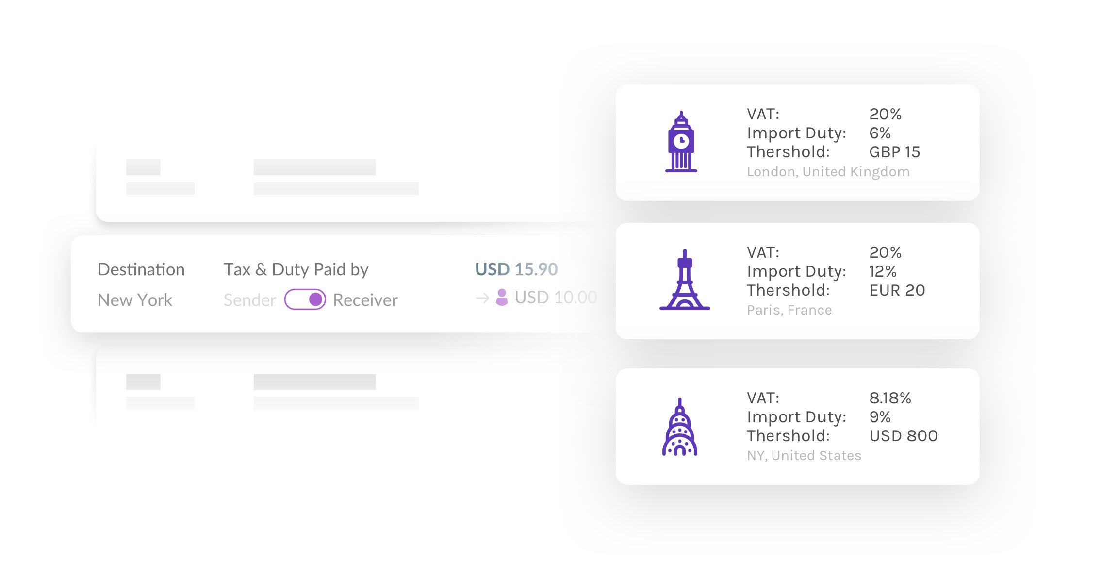
Task: Click the Tax & Duty Paid by label
Action: (296, 269)
